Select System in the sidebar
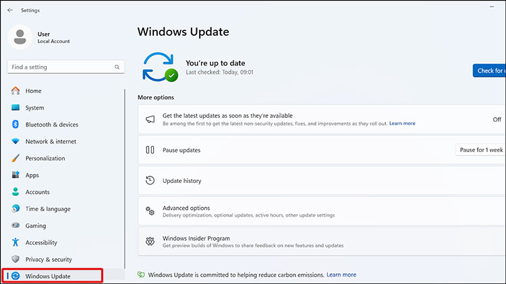506x284 pixels. tap(34, 108)
